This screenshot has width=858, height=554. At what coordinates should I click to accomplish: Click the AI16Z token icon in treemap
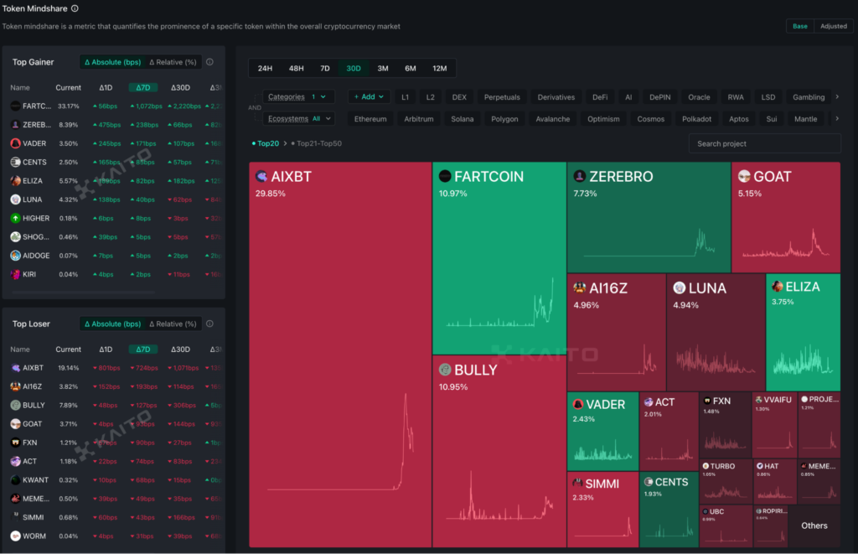click(580, 288)
